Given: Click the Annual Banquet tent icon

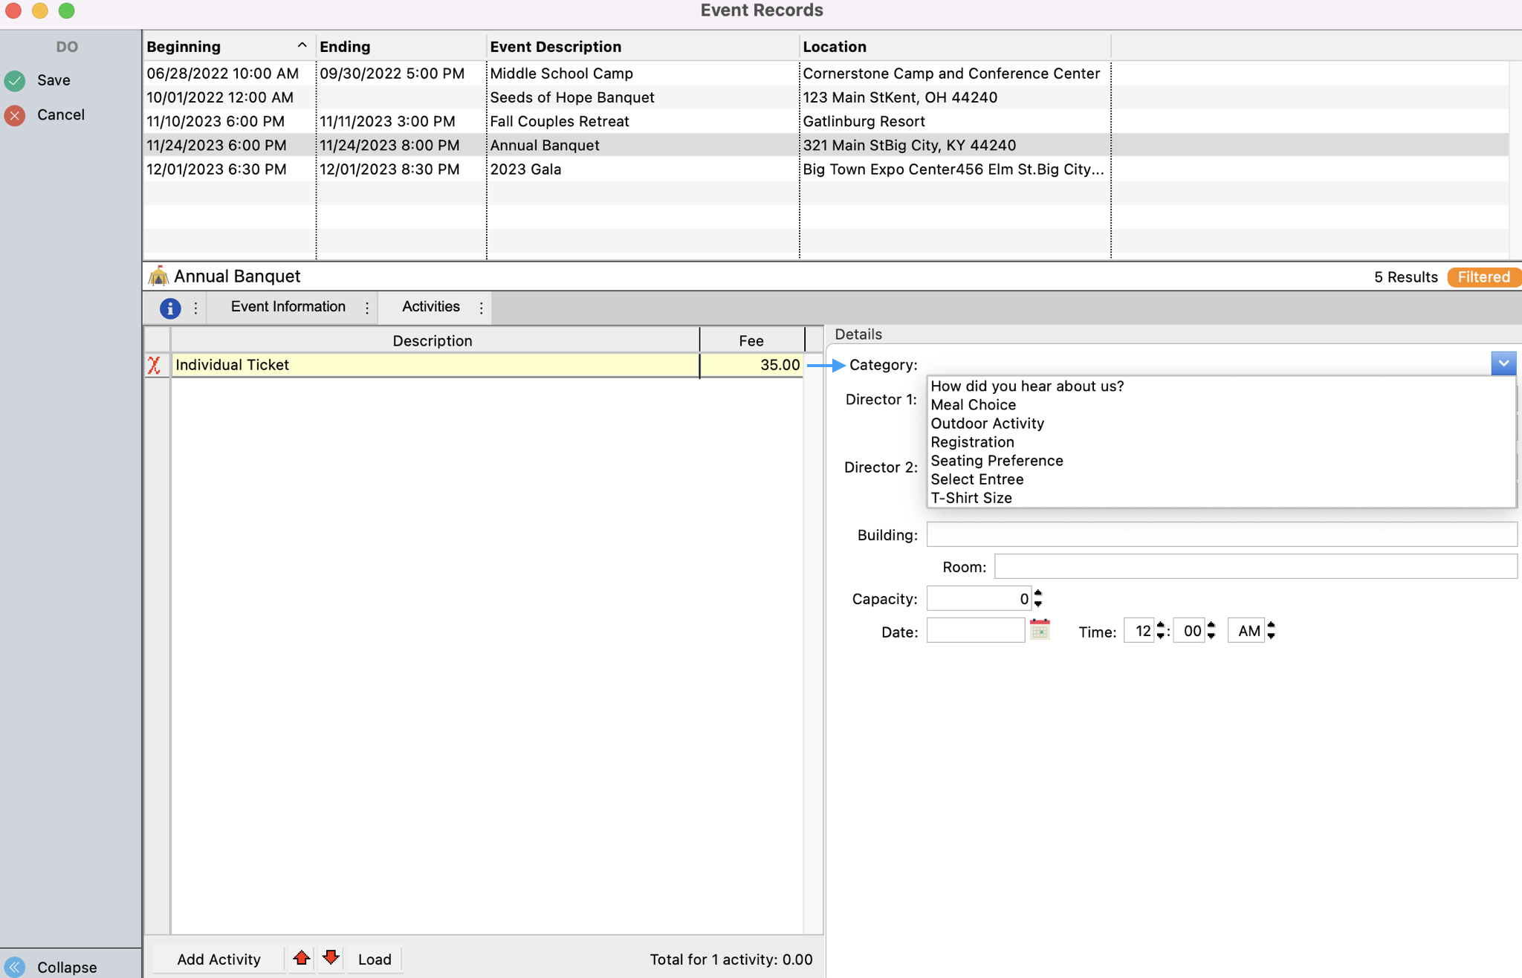Looking at the screenshot, I should (158, 276).
